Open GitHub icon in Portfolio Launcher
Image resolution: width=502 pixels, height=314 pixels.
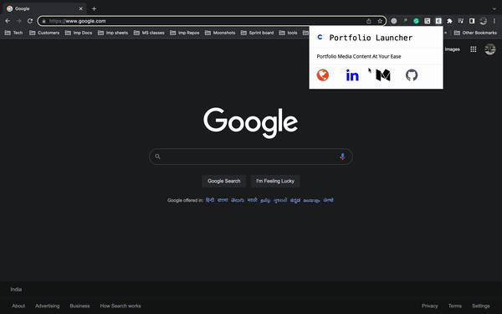pos(412,75)
